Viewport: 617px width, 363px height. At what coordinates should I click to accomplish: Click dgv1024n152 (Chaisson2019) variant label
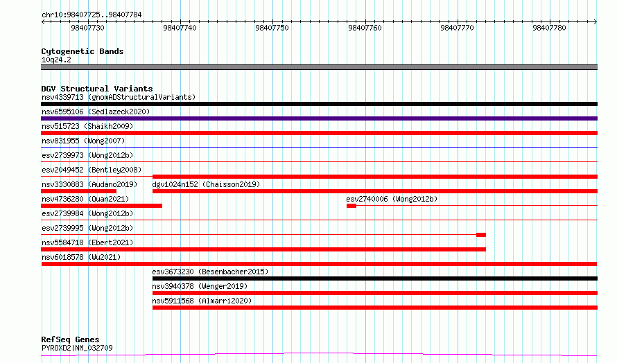coord(206,184)
